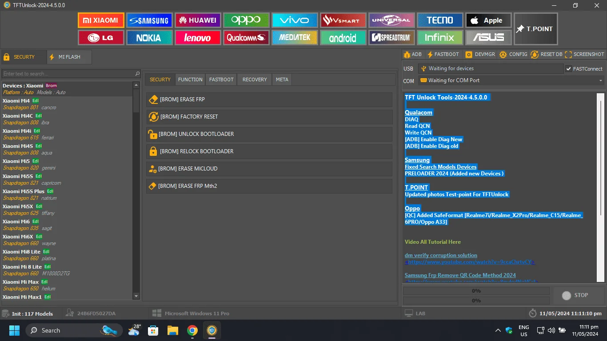607x341 pixels.
Task: Run [BROM] RELOCK BOOTLOADER
Action: pos(269,151)
